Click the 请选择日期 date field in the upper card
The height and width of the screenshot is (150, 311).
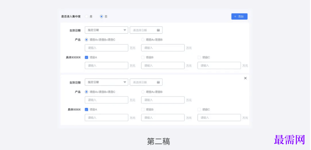pos(143,30)
